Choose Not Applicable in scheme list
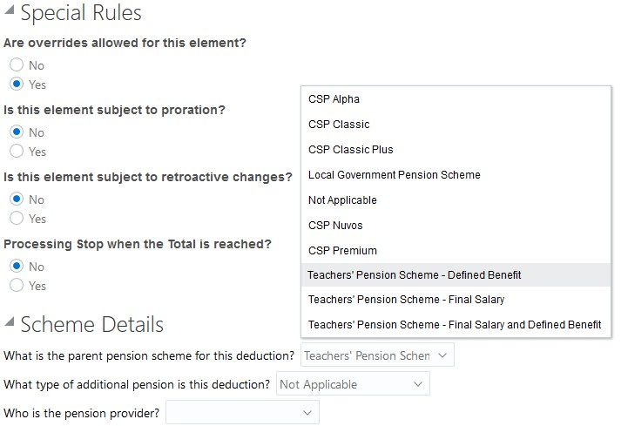Image resolution: width=621 pixels, height=426 pixels. [342, 200]
